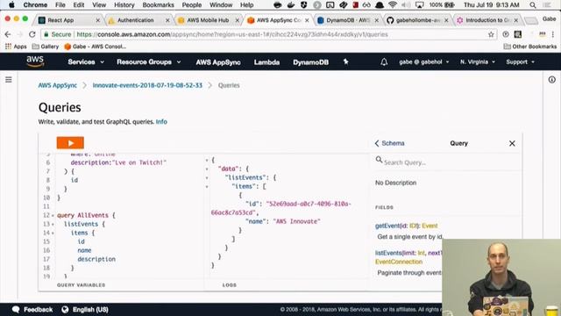This screenshot has width=561, height=316.
Task: Open Chrome's three-dot menu
Action: [x=553, y=34]
